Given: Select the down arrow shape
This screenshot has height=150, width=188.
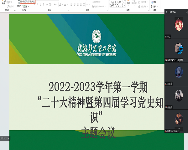Looking at the screenshot, I should click(123, 2).
